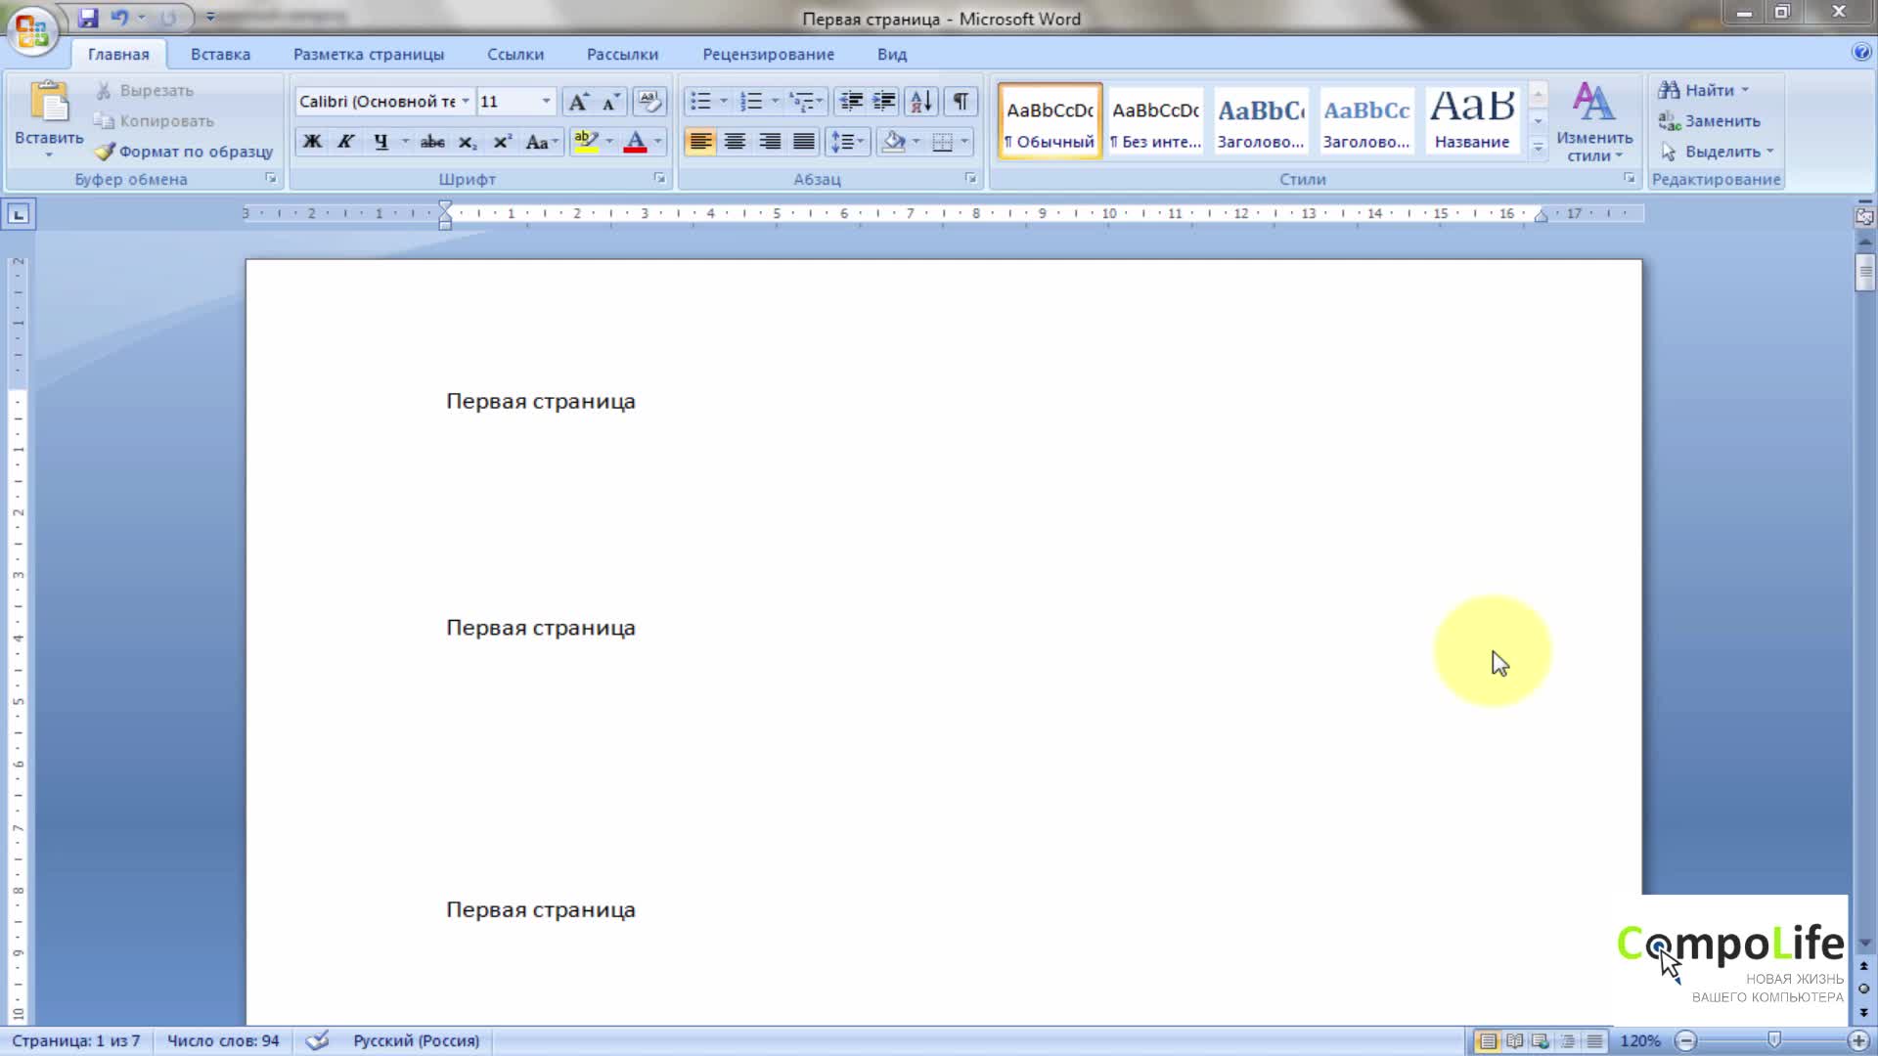
Task: Click the Office button logo
Action: pyautogui.click(x=31, y=31)
